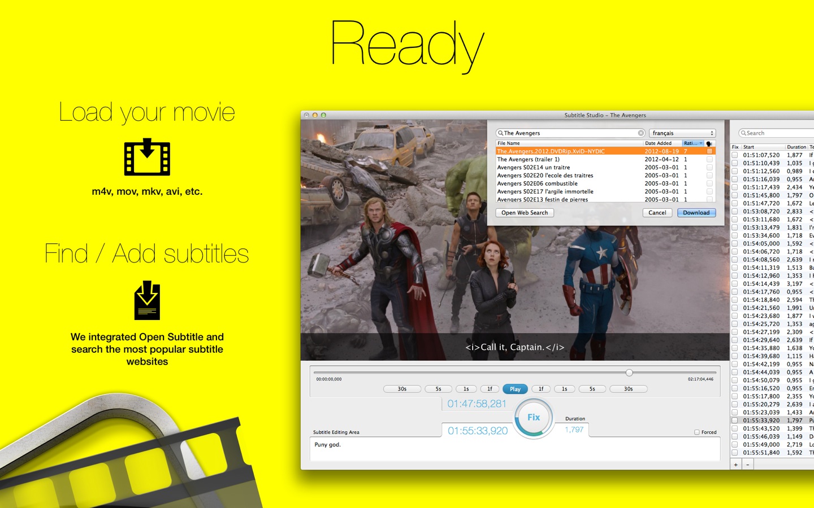Enable the Forced checkbox
This screenshot has width=814, height=508.
click(697, 432)
